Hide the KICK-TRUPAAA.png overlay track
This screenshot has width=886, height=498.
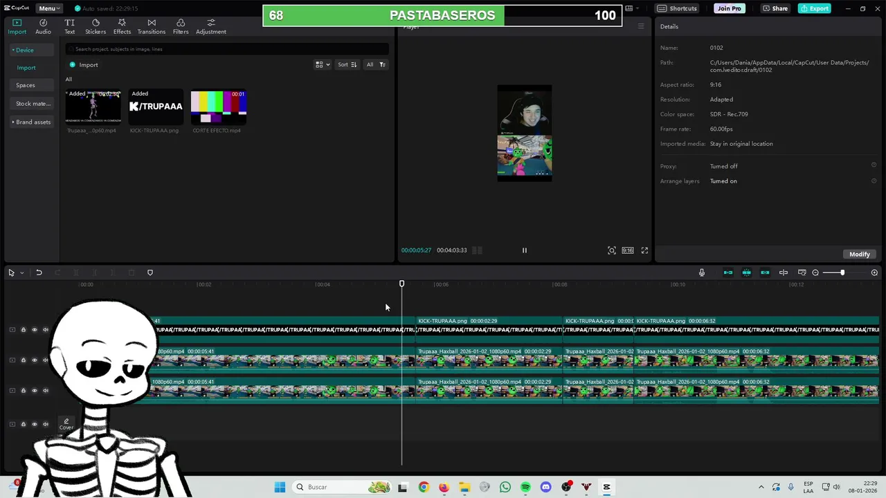tap(34, 330)
